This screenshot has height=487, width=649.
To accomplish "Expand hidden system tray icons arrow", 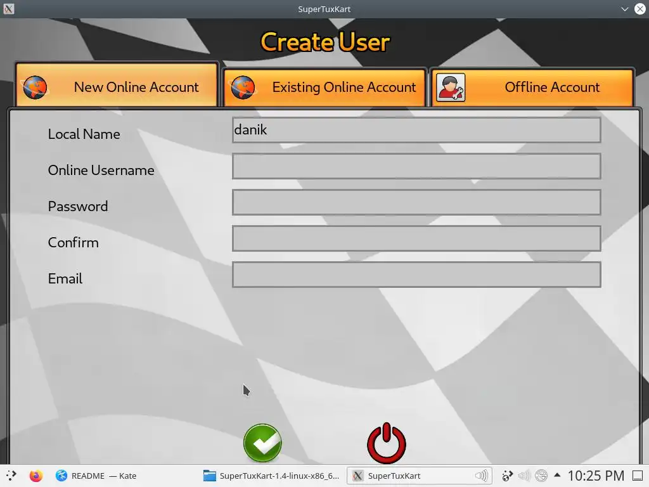I will coord(557,476).
